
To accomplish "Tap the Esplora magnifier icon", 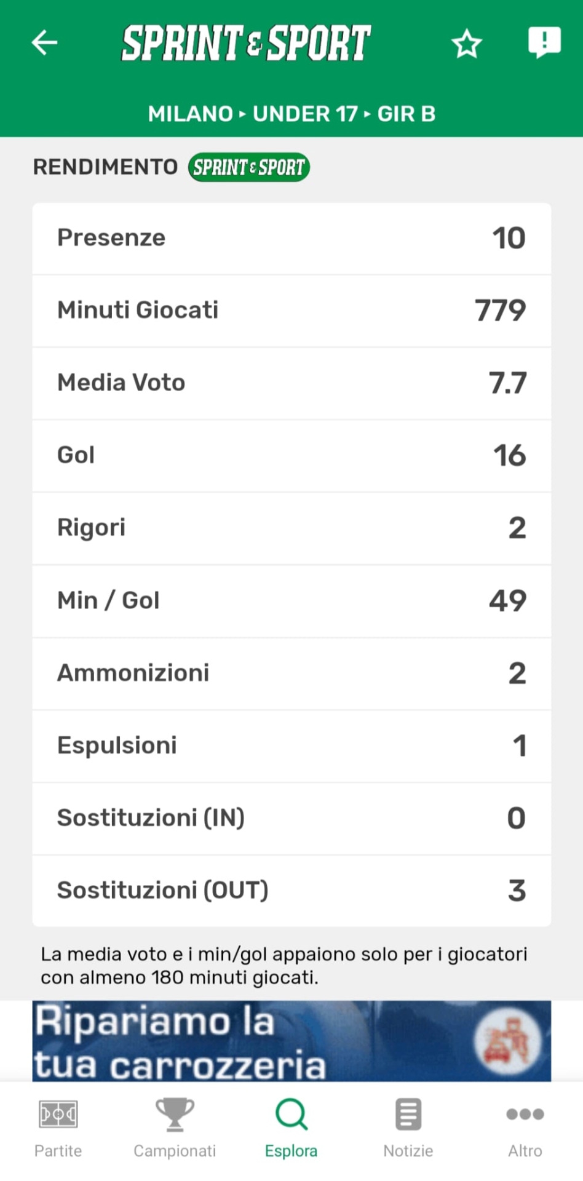I will pyautogui.click(x=291, y=1114).
